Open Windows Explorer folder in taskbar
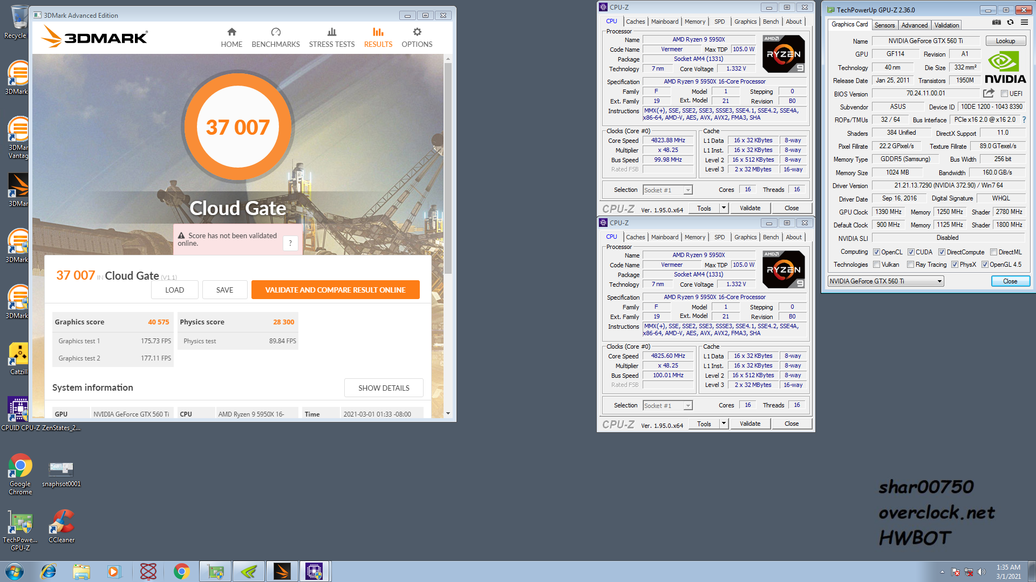1036x582 pixels. pyautogui.click(x=81, y=571)
